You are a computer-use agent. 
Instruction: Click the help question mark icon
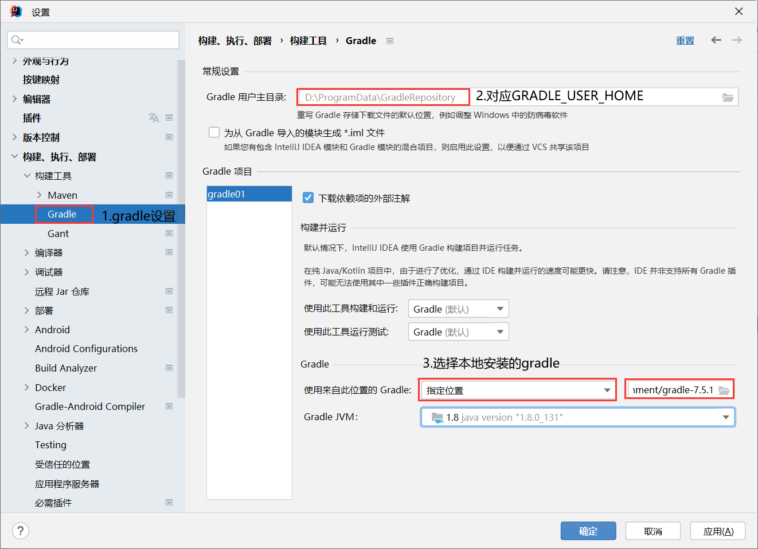point(21,531)
